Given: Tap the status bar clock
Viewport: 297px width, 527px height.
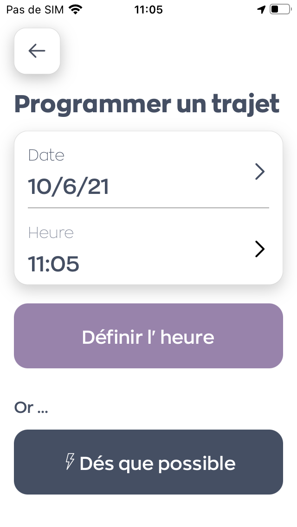Looking at the screenshot, I should pyautogui.click(x=148, y=9).
